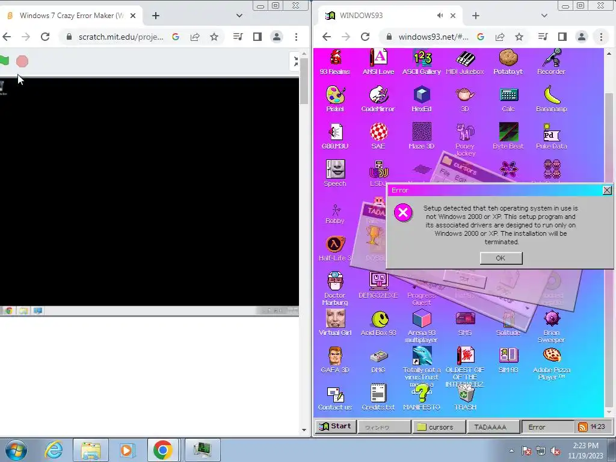The height and width of the screenshot is (462, 616).
Task: Launch Acid Box 93 smiley icon
Action: click(x=378, y=322)
